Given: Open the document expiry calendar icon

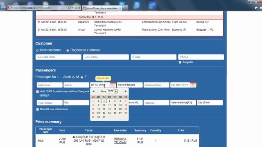Looking at the screenshot, I should click(x=193, y=85).
